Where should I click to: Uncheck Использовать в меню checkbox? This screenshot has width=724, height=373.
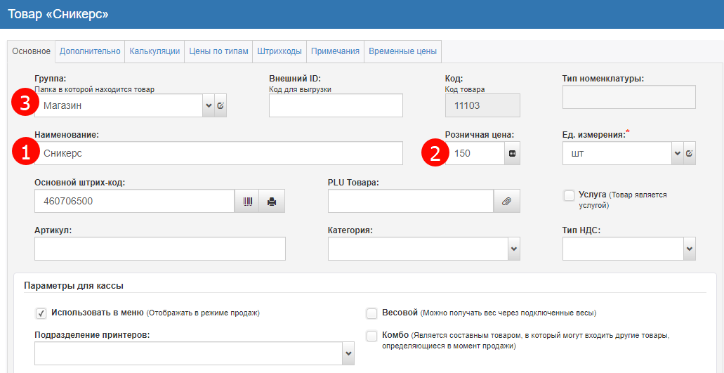(x=41, y=313)
